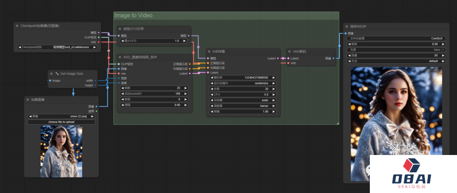Click the loaded snow image thumbnail

coord(61,151)
